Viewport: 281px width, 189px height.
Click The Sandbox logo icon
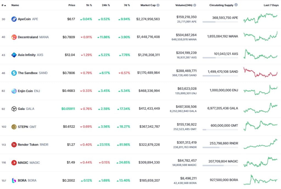coord(14,73)
